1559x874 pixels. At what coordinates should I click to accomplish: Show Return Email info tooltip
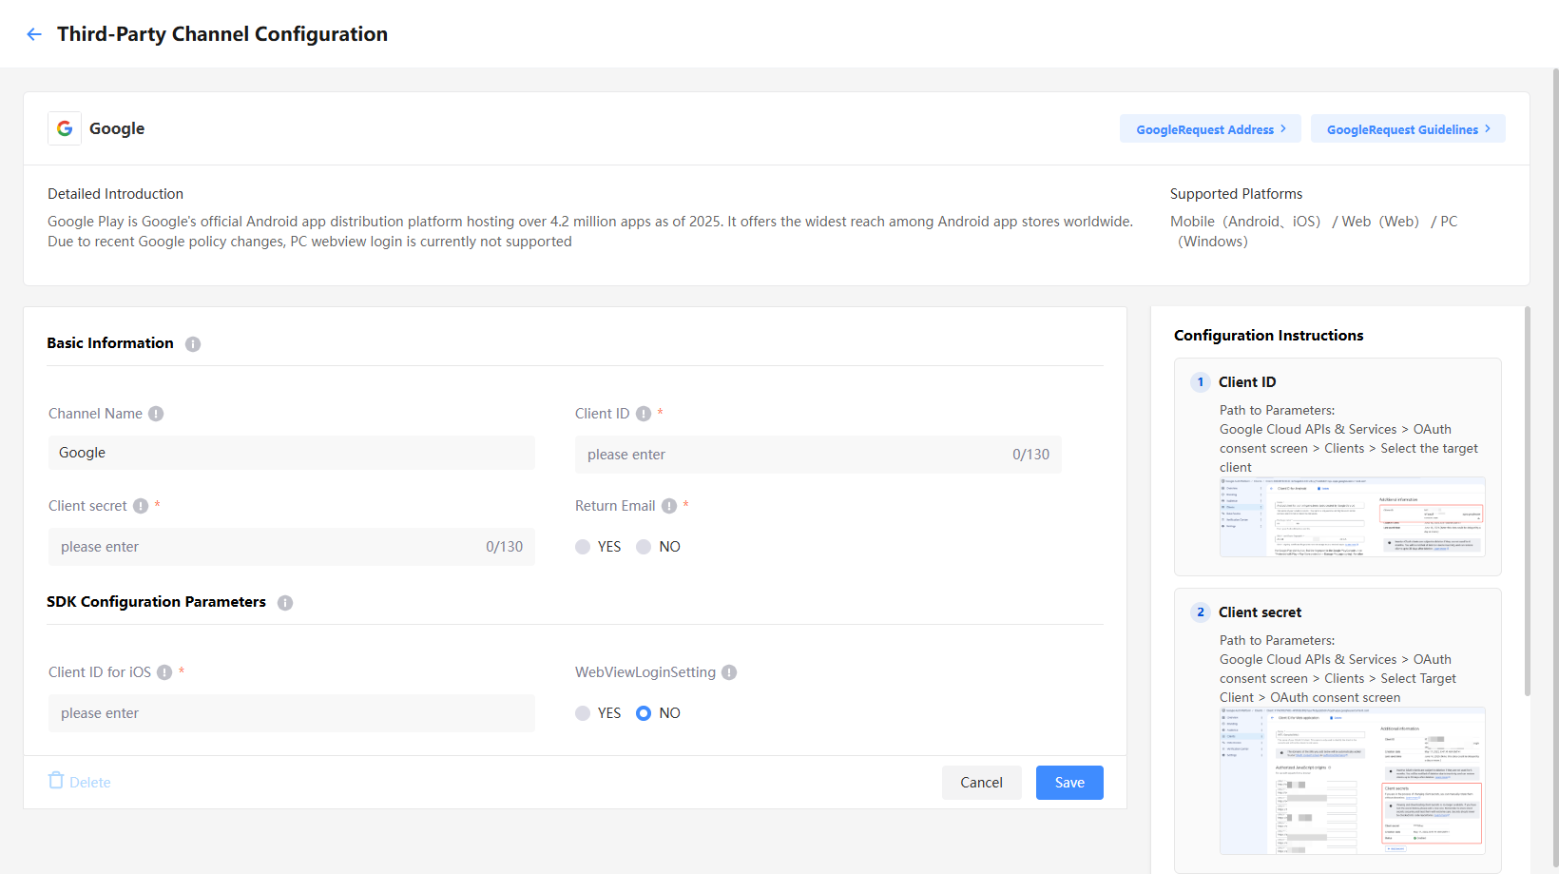pyautogui.click(x=669, y=506)
